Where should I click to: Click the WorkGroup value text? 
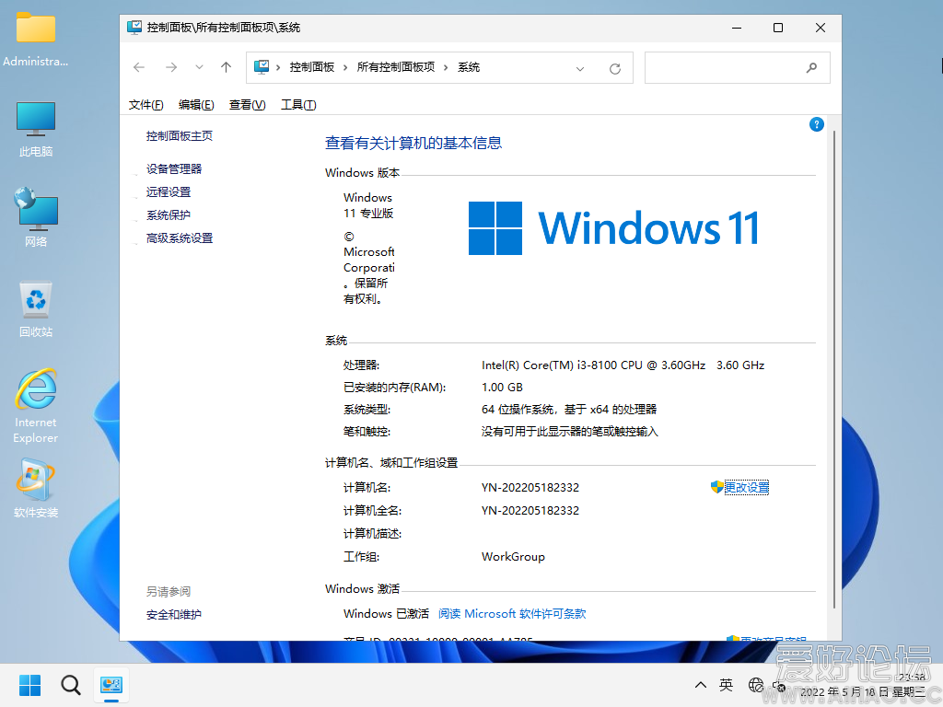[513, 557]
